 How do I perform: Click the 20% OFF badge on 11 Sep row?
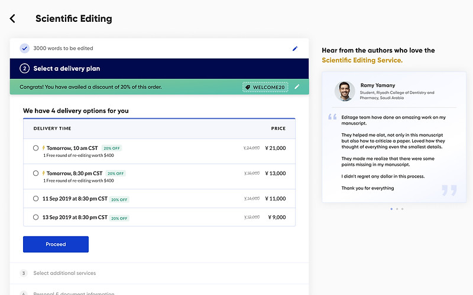click(x=119, y=199)
